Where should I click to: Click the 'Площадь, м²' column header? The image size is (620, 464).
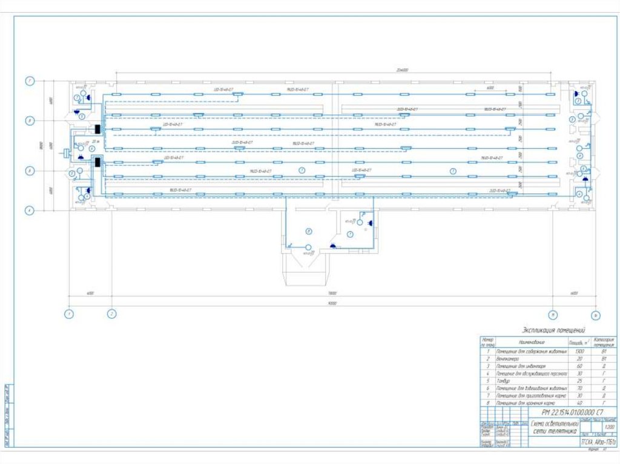coord(579,342)
